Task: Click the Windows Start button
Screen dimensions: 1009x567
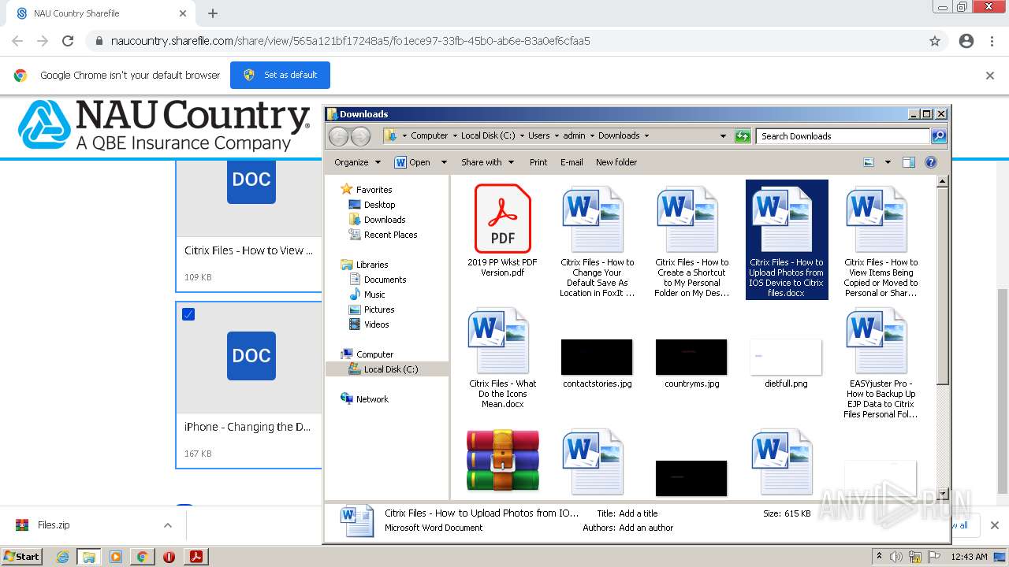Action: 22,556
